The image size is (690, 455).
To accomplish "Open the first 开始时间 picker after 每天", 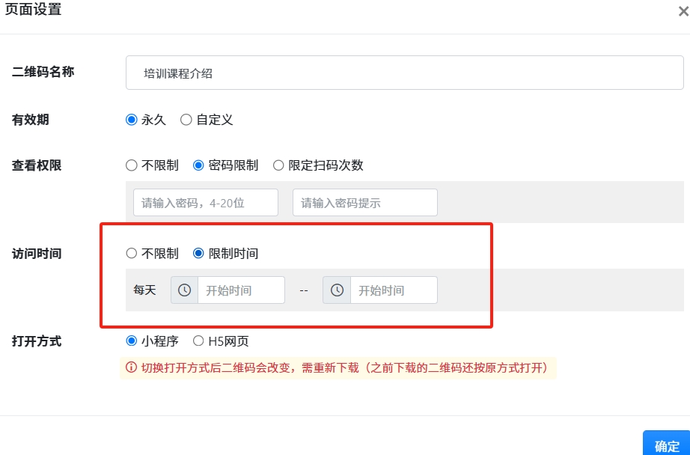I will 240,290.
